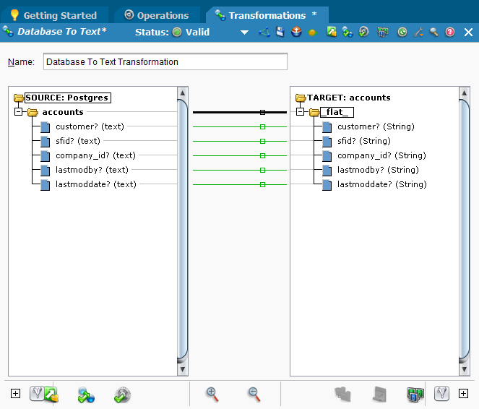Viewport: 479px width, 409px height.
Task: Zoom out on the mapping canvas
Action: pyautogui.click(x=254, y=394)
